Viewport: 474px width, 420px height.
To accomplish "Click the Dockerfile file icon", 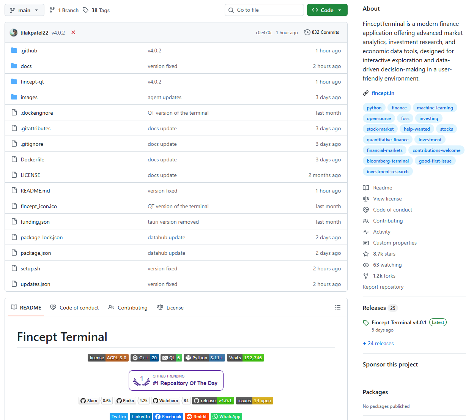I will tap(14, 159).
